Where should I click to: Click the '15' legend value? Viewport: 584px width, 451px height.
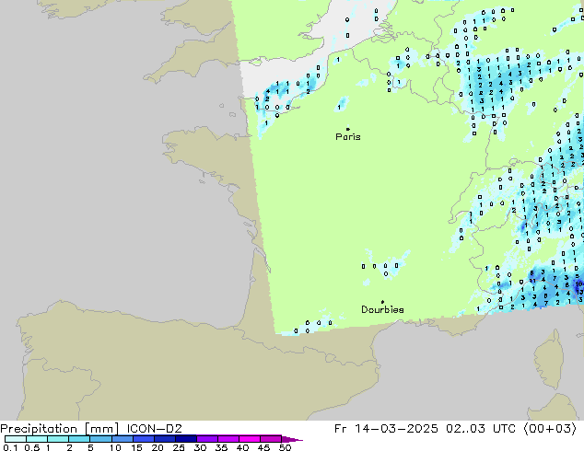point(136,447)
